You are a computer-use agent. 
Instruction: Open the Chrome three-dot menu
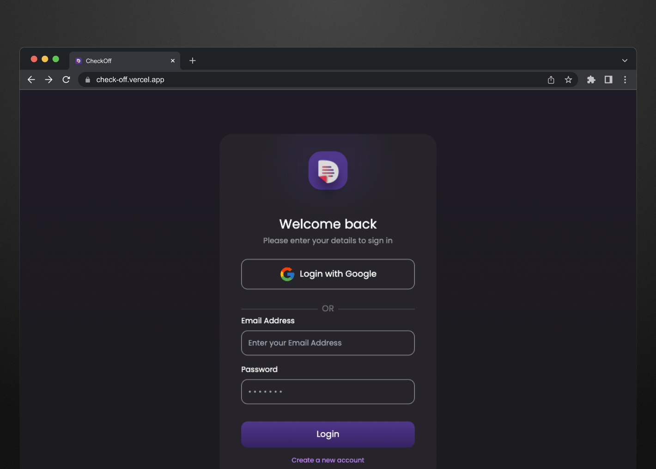[625, 80]
